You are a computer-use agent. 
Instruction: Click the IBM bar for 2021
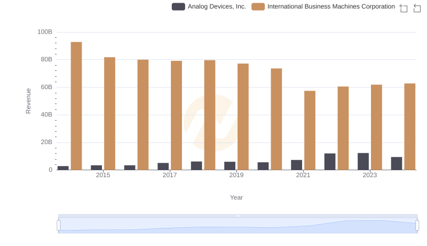tap(310, 130)
